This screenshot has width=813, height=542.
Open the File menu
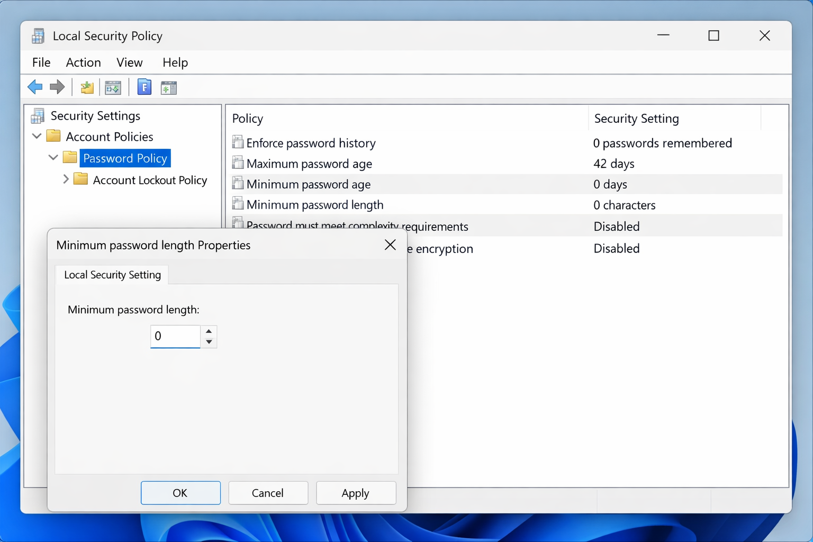pos(41,62)
